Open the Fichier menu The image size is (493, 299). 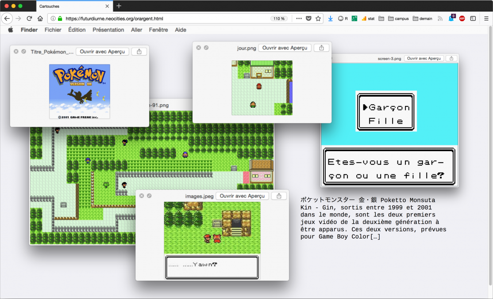click(x=53, y=30)
